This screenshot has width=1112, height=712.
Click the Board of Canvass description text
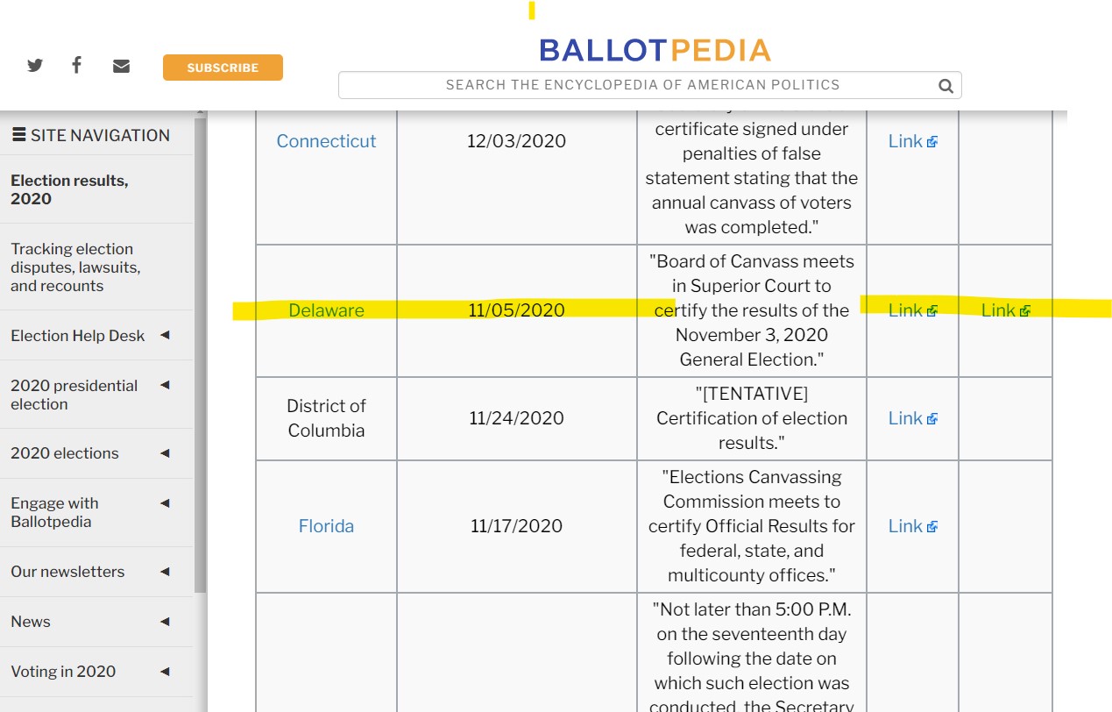(752, 310)
